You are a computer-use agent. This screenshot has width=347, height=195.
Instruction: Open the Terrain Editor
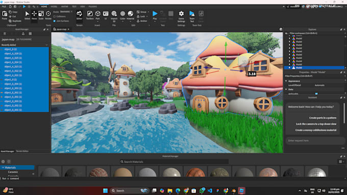click(79, 15)
